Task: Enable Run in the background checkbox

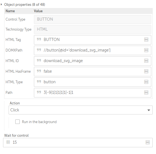Action: click(18, 122)
